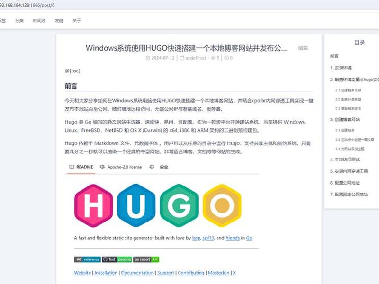Click the comments count icon
The width and height of the screenshot is (379, 284).
226,58
